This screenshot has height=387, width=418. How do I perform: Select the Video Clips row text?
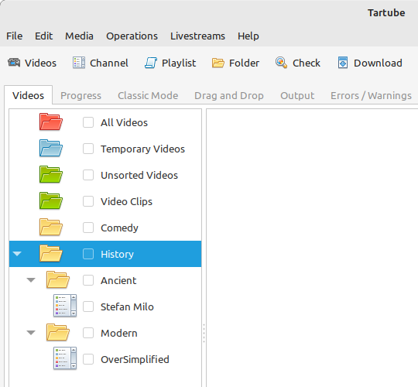[x=126, y=201]
